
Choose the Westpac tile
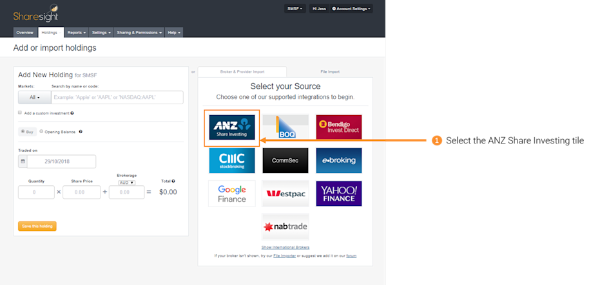[x=286, y=194]
